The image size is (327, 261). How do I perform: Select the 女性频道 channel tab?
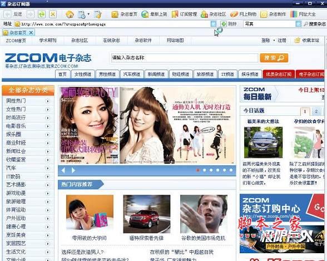[83, 74]
